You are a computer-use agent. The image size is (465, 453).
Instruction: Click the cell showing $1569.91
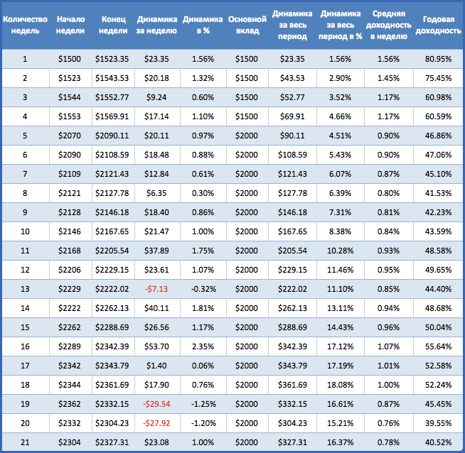[x=112, y=116]
